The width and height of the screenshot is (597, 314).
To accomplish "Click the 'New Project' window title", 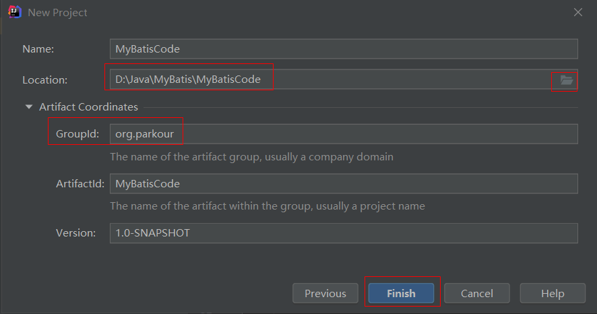I will (x=57, y=13).
